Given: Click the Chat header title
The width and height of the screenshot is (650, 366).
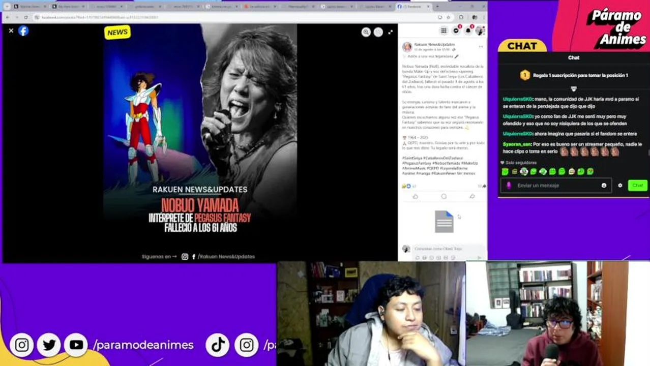Looking at the screenshot, I should [574, 58].
